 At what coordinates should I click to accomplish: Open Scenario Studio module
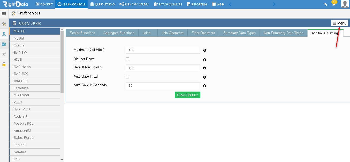point(134,4)
